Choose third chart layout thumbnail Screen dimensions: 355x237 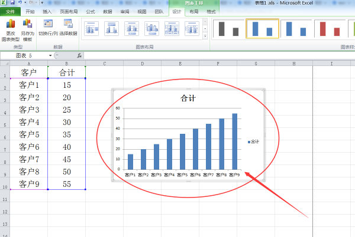[131, 29]
